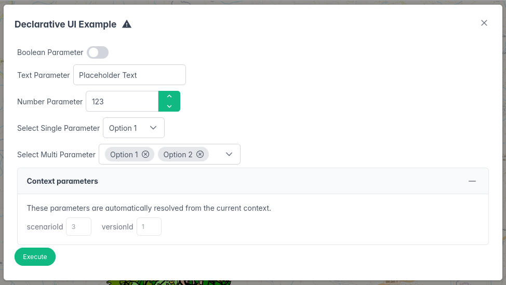
Task: Click the Context parameters header title
Action: tap(62, 181)
